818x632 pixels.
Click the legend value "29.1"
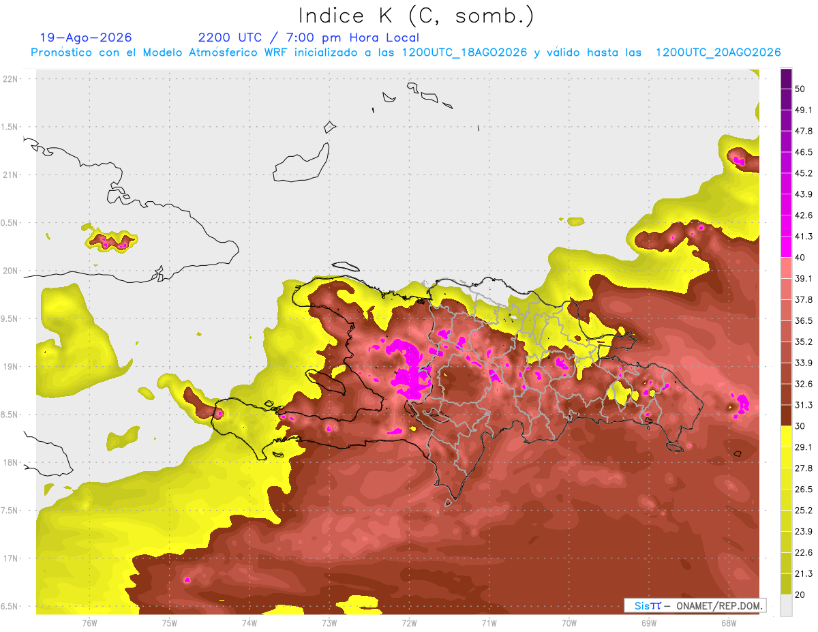click(803, 447)
